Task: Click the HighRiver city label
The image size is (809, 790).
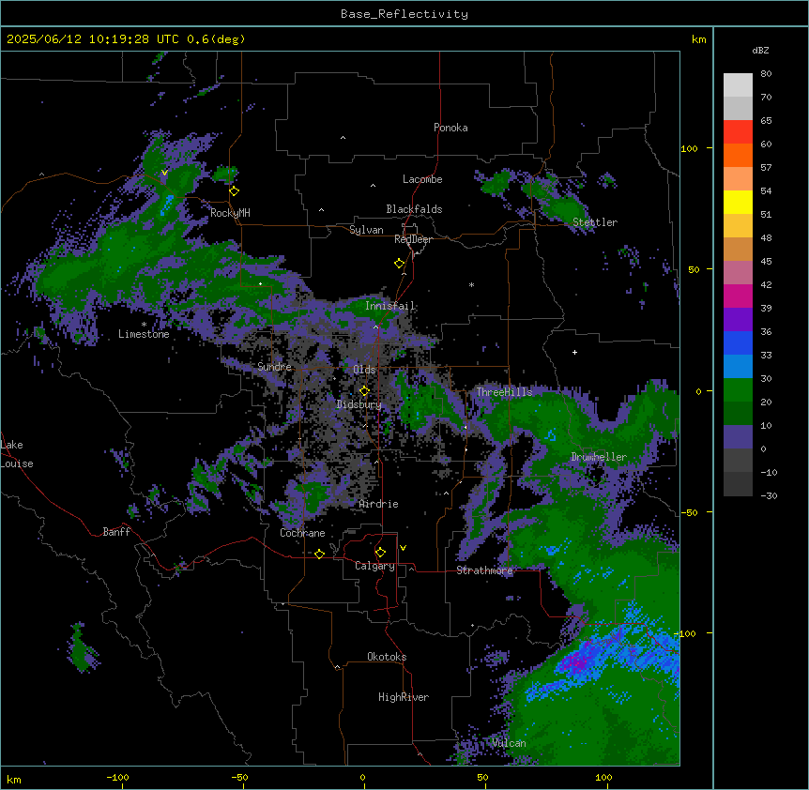Action: click(x=404, y=697)
